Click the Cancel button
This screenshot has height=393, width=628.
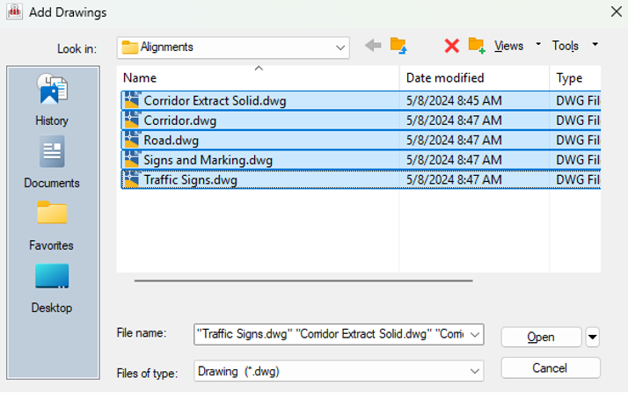click(551, 368)
